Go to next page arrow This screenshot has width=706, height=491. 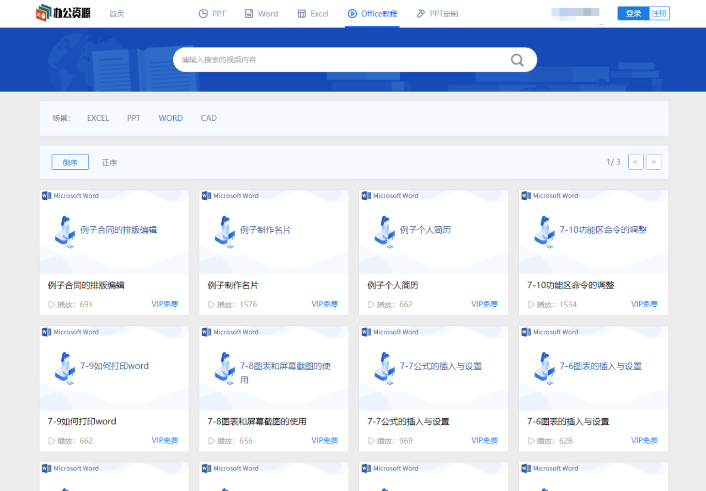[x=653, y=162]
